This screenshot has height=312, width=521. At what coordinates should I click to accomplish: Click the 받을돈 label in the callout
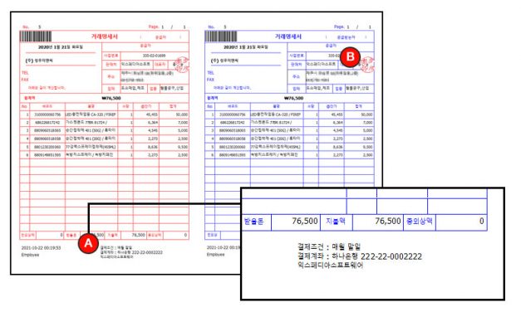[253, 222]
